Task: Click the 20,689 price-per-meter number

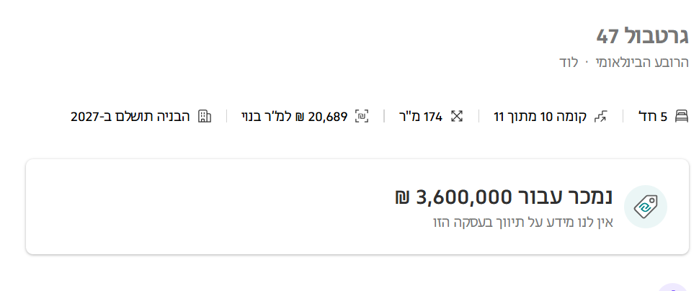Action: tap(328, 116)
